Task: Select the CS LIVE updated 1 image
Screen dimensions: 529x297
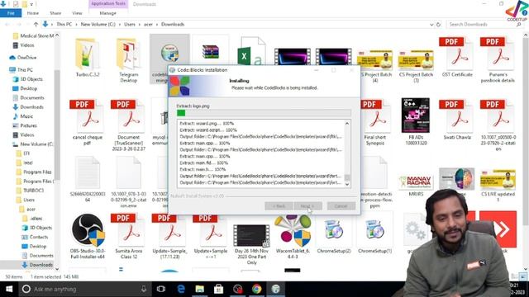Action: coord(498,180)
